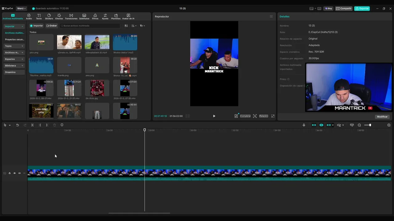Viewport: 394px width, 221px height.
Task: Adjust the timeline zoom slider
Action: click(368, 125)
